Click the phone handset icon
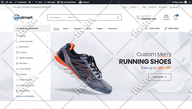The image size is (192, 109). click(x=138, y=17)
